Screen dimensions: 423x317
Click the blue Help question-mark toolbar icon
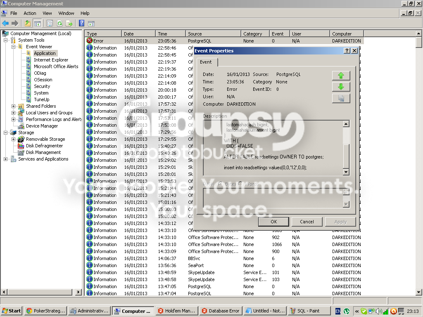[x=81, y=24]
